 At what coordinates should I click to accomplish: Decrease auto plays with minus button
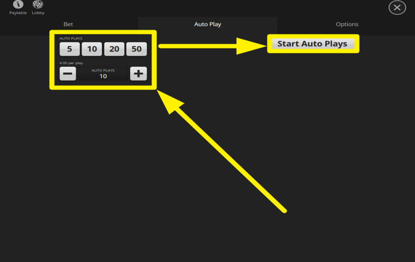[68, 74]
